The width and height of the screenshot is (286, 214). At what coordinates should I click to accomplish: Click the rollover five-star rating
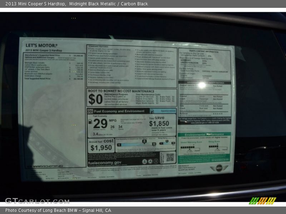point(217,114)
